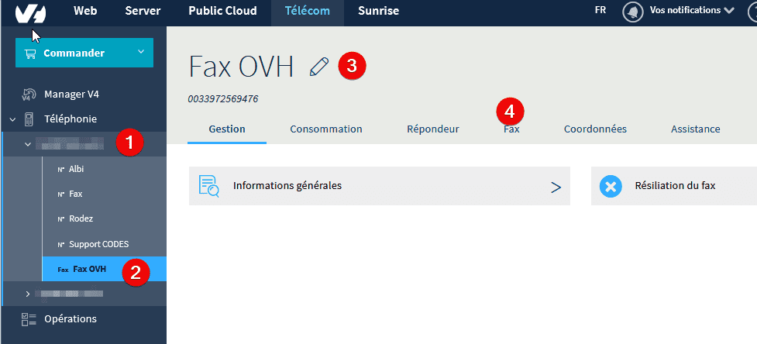Select the Fax OVH sidebar entry

pyautogui.click(x=104, y=269)
